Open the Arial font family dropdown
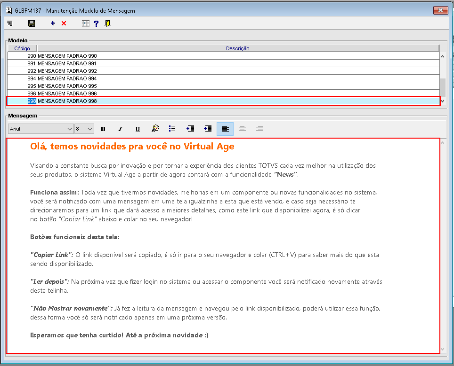Viewport: 454px width, 366px height. [x=41, y=129]
